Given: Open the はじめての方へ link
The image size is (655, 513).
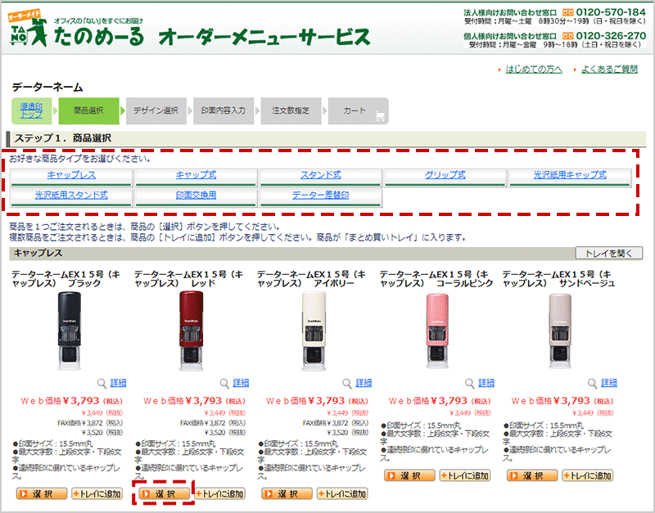Looking at the screenshot, I should 534,70.
